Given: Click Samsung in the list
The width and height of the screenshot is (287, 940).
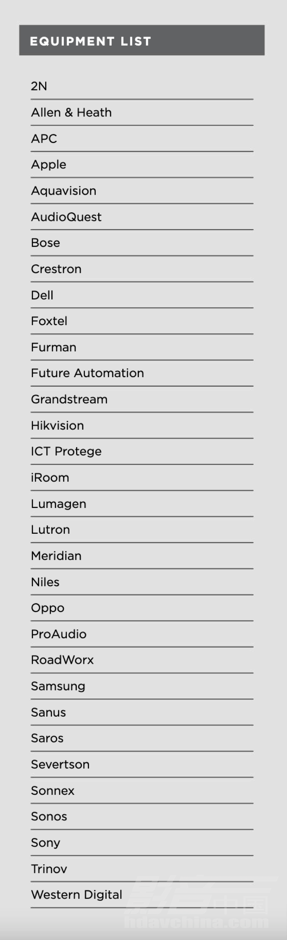Looking at the screenshot, I should [x=142, y=686].
